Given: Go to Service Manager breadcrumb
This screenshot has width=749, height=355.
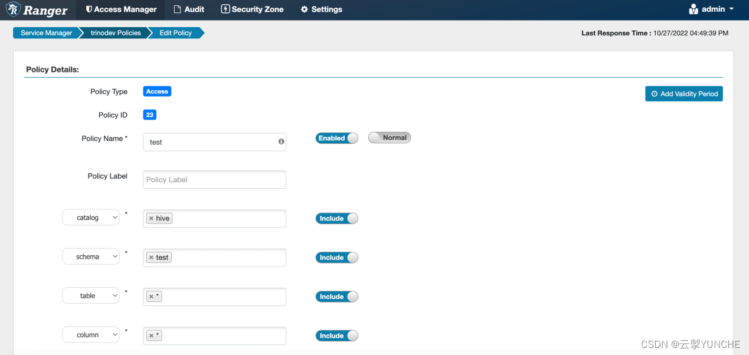Looking at the screenshot, I should pos(46,33).
